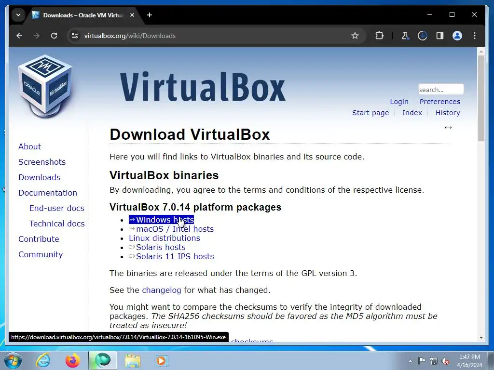The image size is (494, 370).
Task: Download macOS / Intel hosts package
Action: tap(171, 229)
